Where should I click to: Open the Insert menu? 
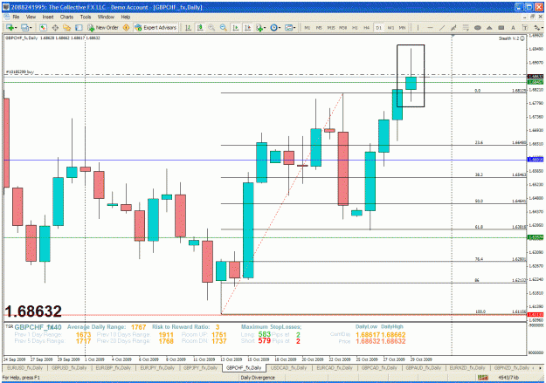pos(48,17)
